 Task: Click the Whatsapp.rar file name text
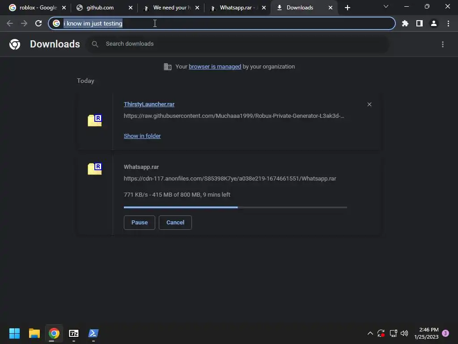coord(141,167)
